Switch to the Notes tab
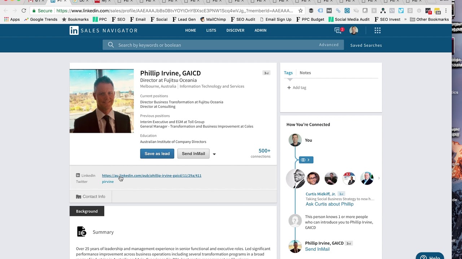Image resolution: width=462 pixels, height=259 pixels. coord(305,73)
